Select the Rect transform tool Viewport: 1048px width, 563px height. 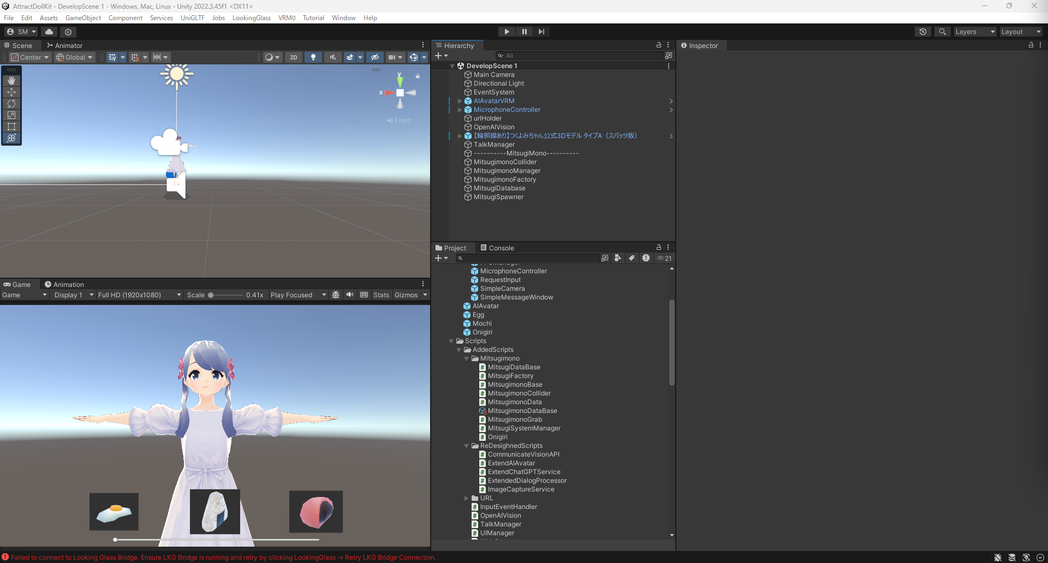tap(11, 127)
